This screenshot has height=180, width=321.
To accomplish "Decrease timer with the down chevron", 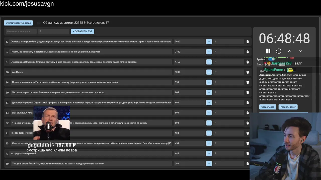I will coord(300,51).
